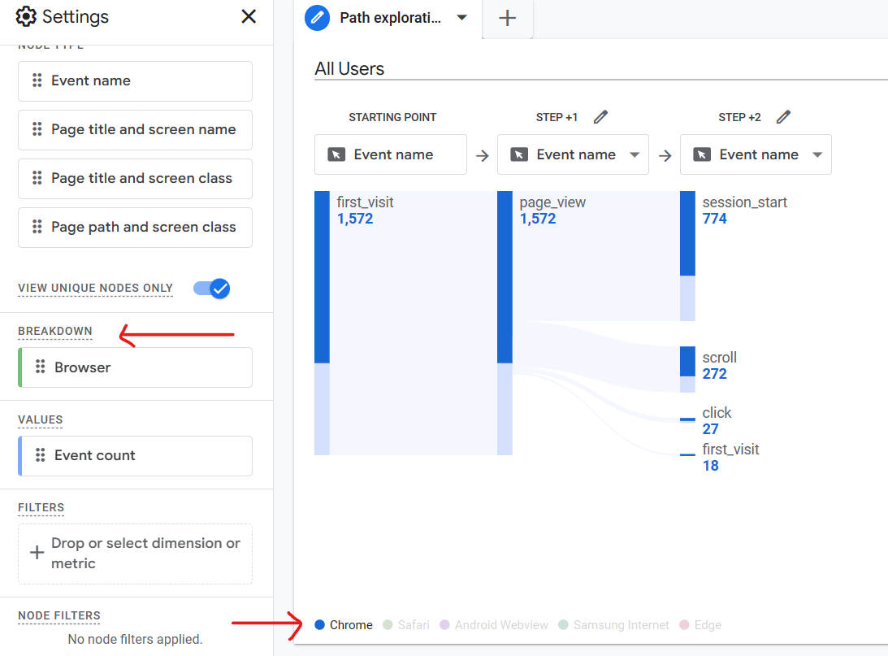The height and width of the screenshot is (656, 888).
Task: Edit STEP +2 with pencil icon
Action: [783, 117]
